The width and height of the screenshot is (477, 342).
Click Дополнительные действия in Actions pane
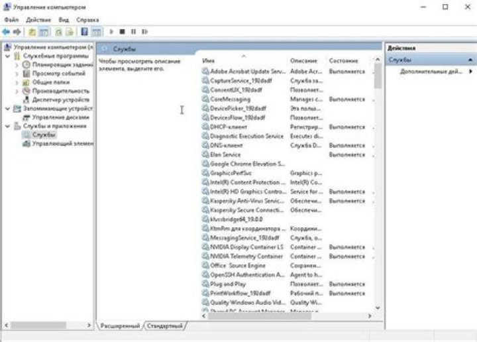(x=431, y=72)
